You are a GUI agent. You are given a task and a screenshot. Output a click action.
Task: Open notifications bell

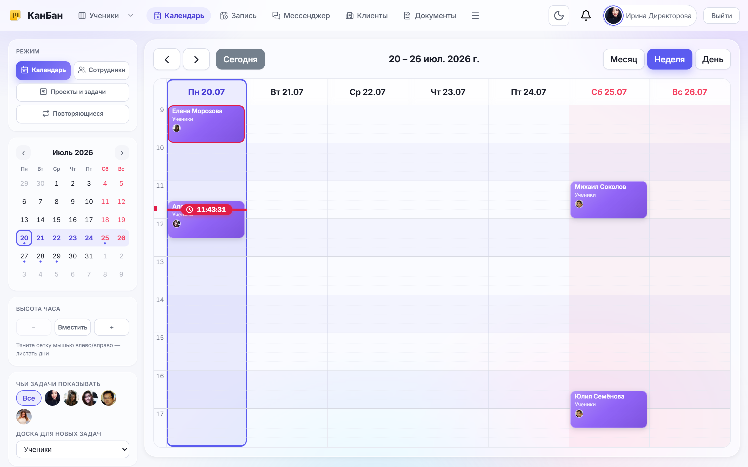pyautogui.click(x=586, y=16)
